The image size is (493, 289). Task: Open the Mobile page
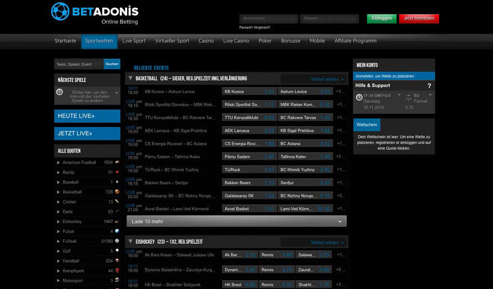coord(317,41)
